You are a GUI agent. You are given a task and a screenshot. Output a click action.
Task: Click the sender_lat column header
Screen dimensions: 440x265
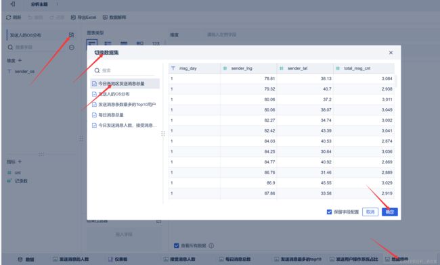click(305, 68)
